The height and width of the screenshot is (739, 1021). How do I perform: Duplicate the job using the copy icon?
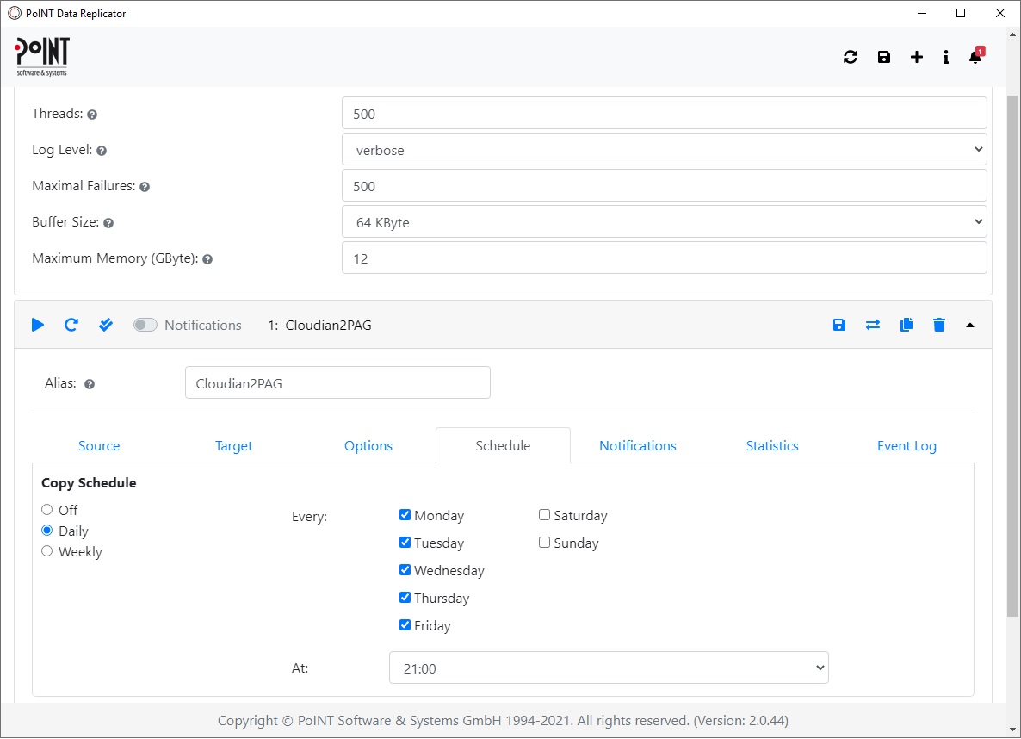pos(906,325)
